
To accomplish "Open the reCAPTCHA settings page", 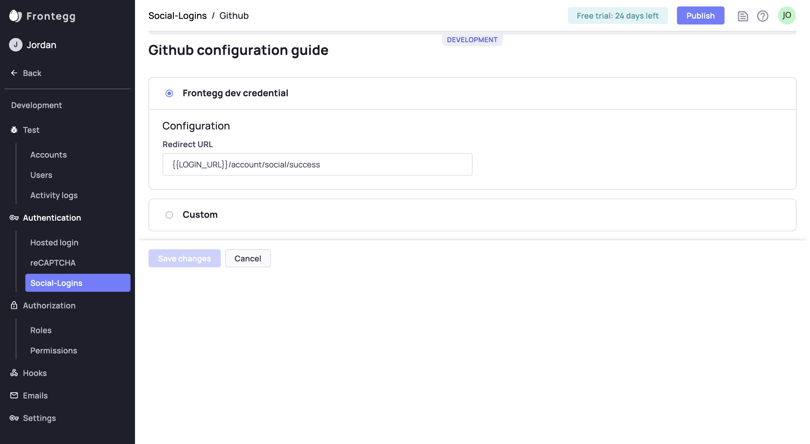I will [x=53, y=263].
